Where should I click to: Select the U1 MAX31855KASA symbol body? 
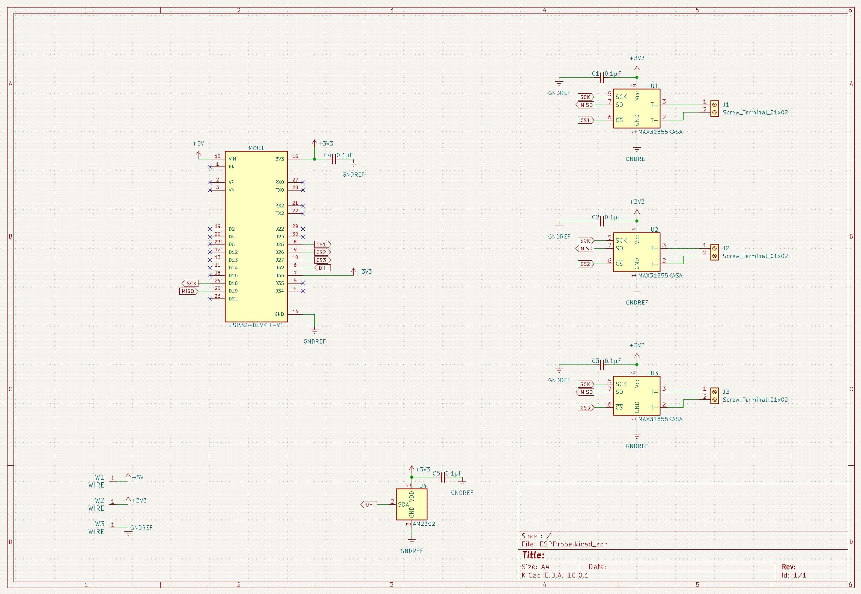pyautogui.click(x=637, y=108)
